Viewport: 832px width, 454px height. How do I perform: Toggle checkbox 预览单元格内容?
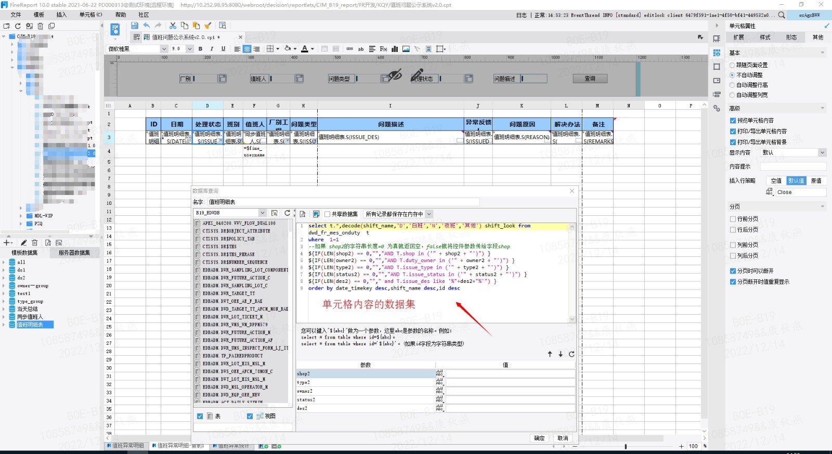click(x=733, y=120)
